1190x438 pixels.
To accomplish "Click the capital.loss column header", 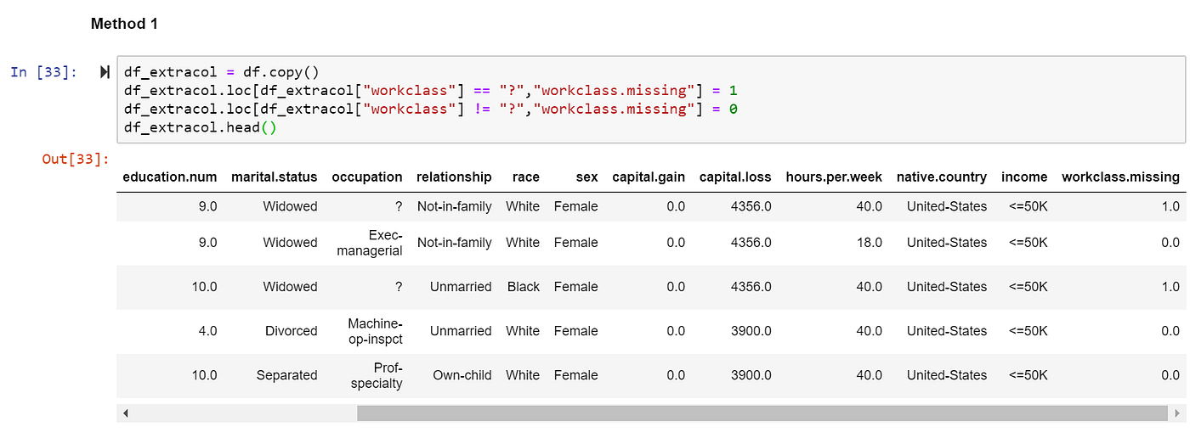I will point(735,177).
